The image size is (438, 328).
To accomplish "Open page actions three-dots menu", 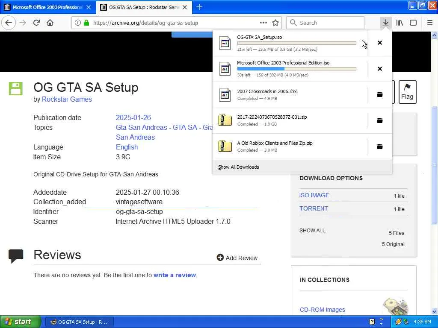I will [263, 23].
